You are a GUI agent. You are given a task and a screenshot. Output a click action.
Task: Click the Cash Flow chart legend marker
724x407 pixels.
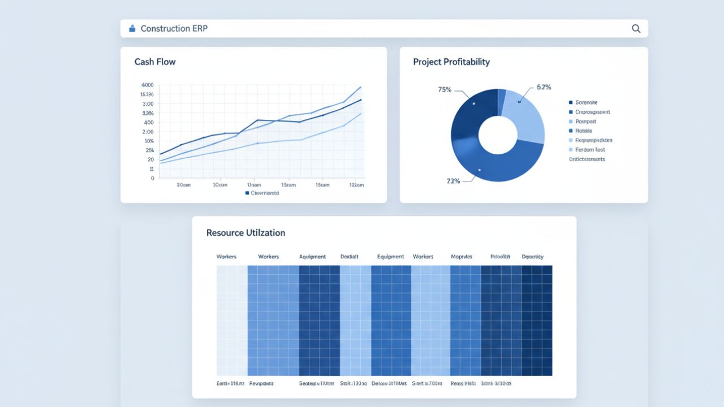[x=247, y=193]
